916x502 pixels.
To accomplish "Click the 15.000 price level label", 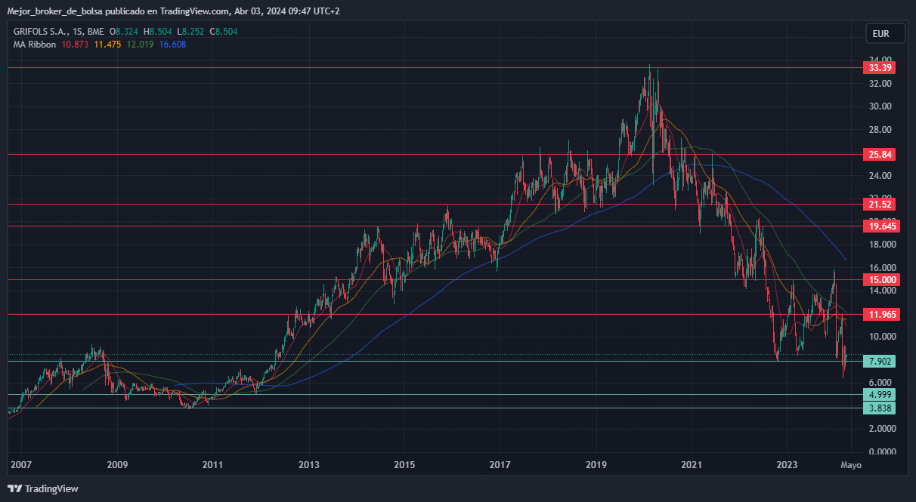I will point(884,279).
